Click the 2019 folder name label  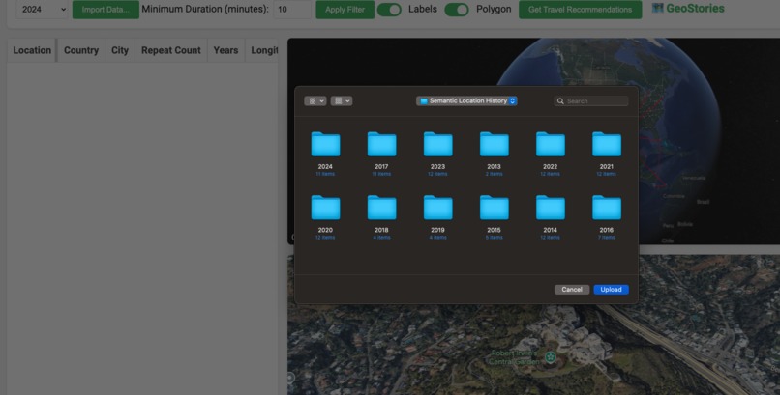click(x=437, y=230)
